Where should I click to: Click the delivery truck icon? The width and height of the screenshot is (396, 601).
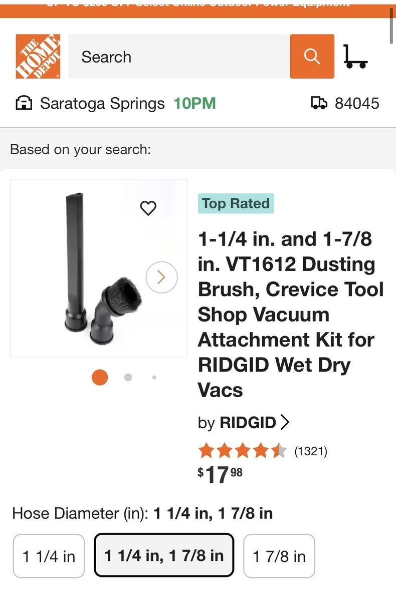(x=319, y=104)
